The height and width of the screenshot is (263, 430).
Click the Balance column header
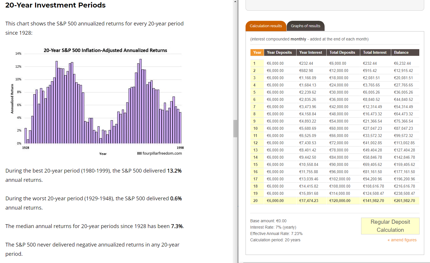[x=401, y=52]
